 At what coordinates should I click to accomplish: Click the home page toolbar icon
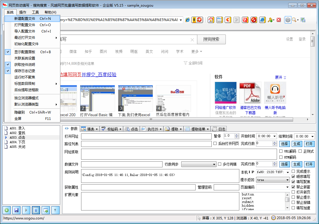(211, 20)
